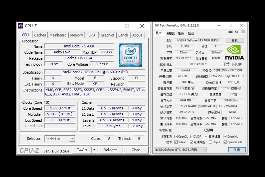Click the 关闭 button in GPU-Z
This screenshot has height=177, width=265.
tap(237, 150)
